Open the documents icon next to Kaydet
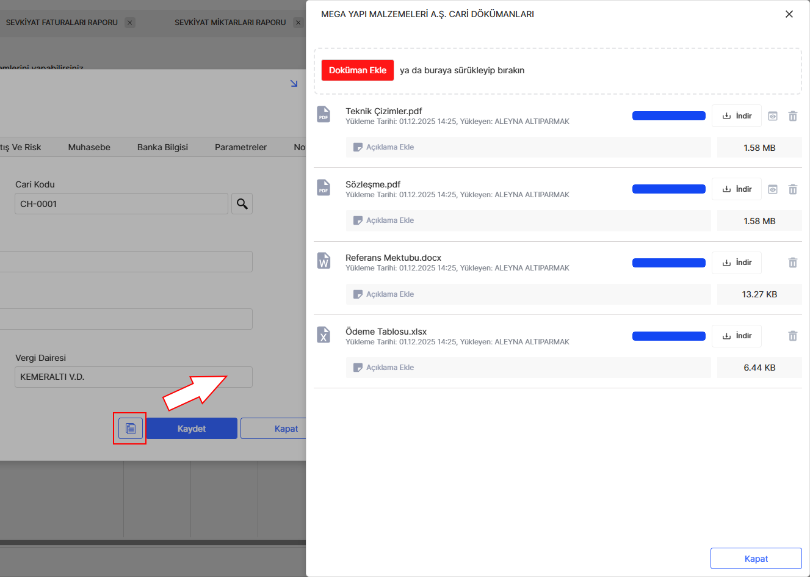 tap(130, 429)
